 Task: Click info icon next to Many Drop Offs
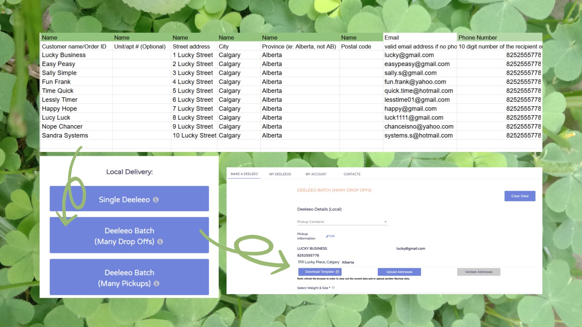160,242
